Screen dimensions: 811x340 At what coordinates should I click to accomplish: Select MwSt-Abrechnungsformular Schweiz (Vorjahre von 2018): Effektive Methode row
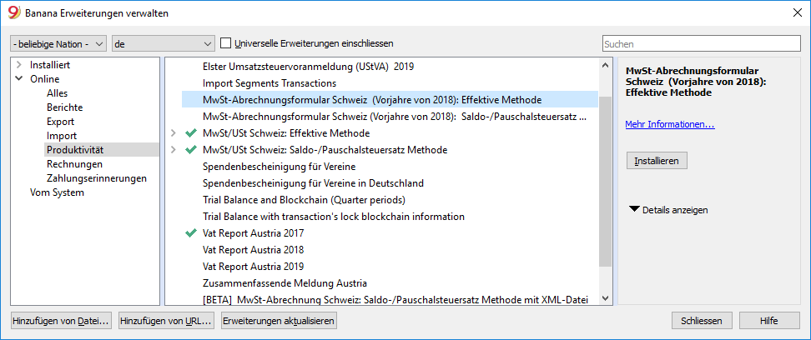pyautogui.click(x=390, y=100)
